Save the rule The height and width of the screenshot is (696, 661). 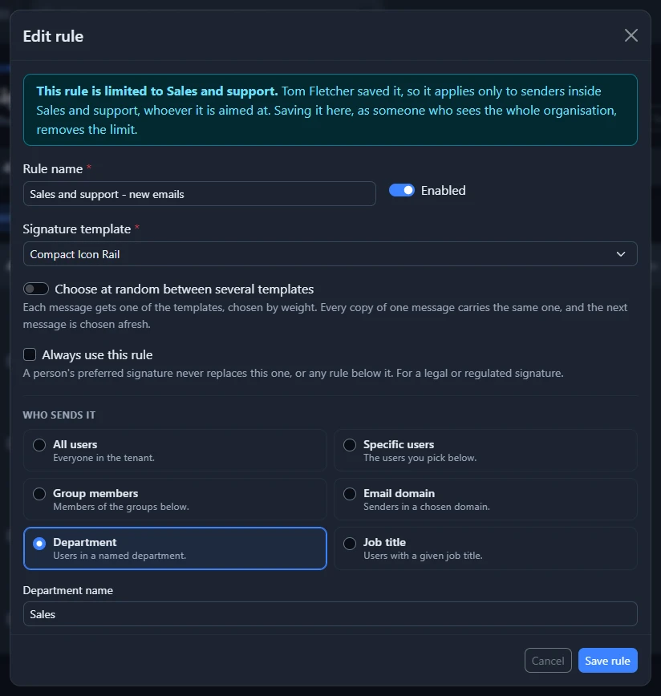(x=607, y=661)
